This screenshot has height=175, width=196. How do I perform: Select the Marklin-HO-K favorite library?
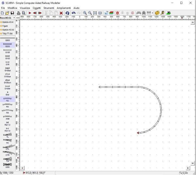tap(7, 22)
